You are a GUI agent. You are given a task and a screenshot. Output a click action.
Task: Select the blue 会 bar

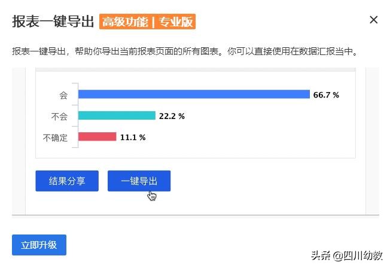[194, 95]
